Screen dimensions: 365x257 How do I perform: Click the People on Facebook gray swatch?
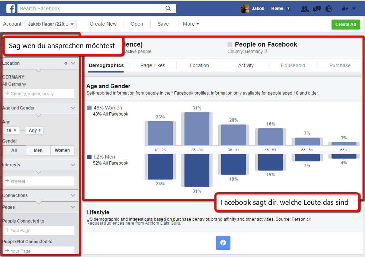[230, 45]
